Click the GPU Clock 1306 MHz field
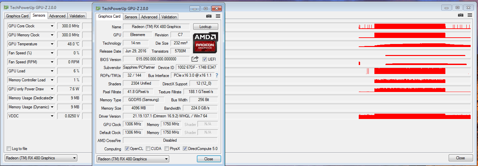Screen dimensions: 478x166 pos(133,124)
